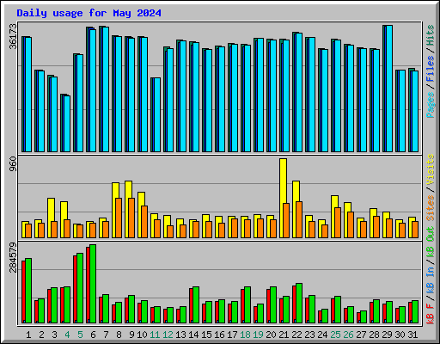The image size is (440, 344).
Task: Click the day 23 x-axis label
Action: coord(309,335)
